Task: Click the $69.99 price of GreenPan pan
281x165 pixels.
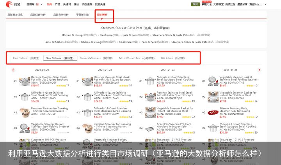Action: (160, 133)
